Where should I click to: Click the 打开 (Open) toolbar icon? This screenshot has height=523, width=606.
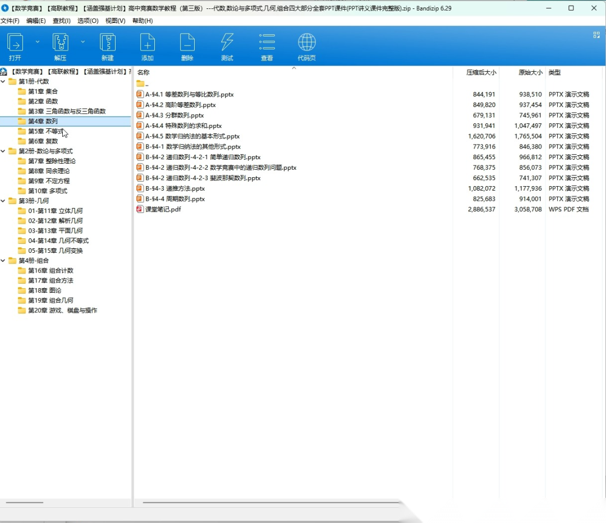[x=15, y=43]
